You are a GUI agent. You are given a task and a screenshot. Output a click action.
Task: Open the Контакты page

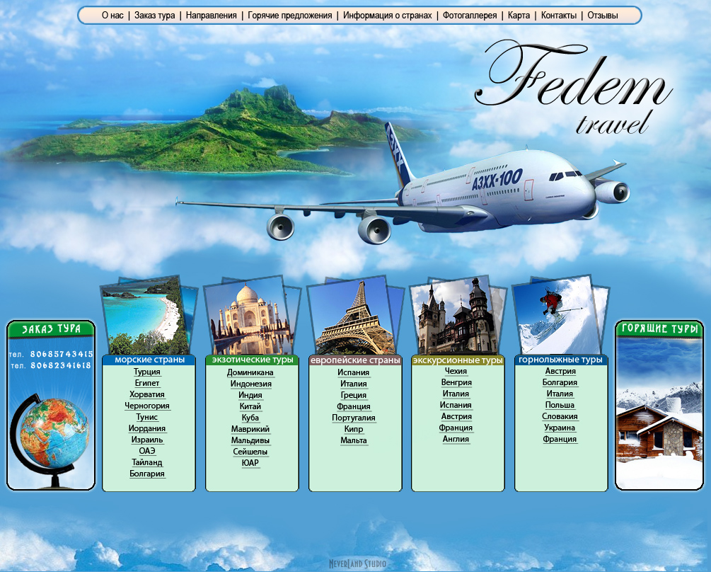559,16
